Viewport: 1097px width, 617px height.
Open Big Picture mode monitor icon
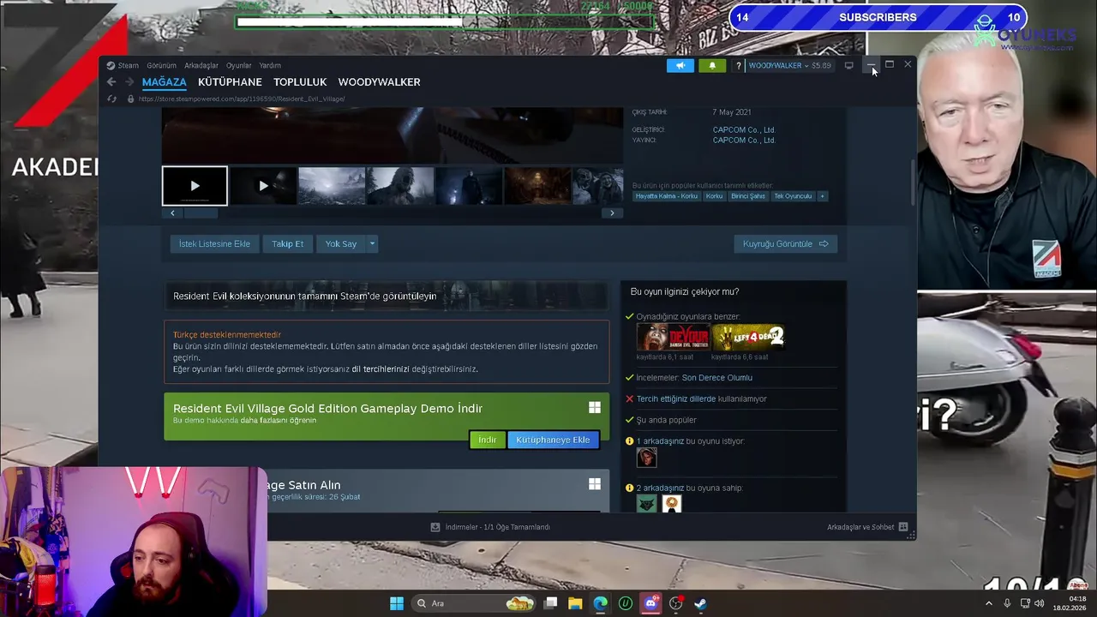tap(848, 65)
